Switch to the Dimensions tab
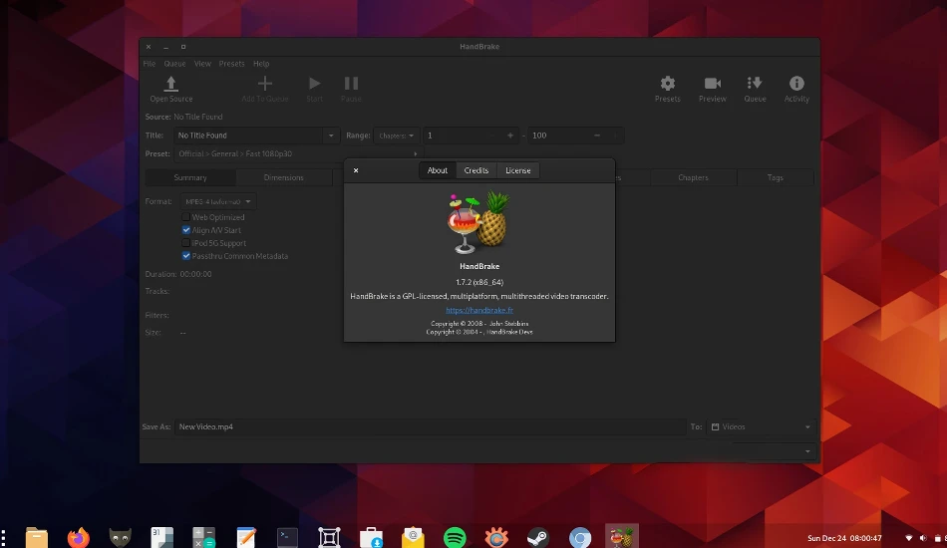Viewport: 947px width, 548px height. (x=283, y=177)
